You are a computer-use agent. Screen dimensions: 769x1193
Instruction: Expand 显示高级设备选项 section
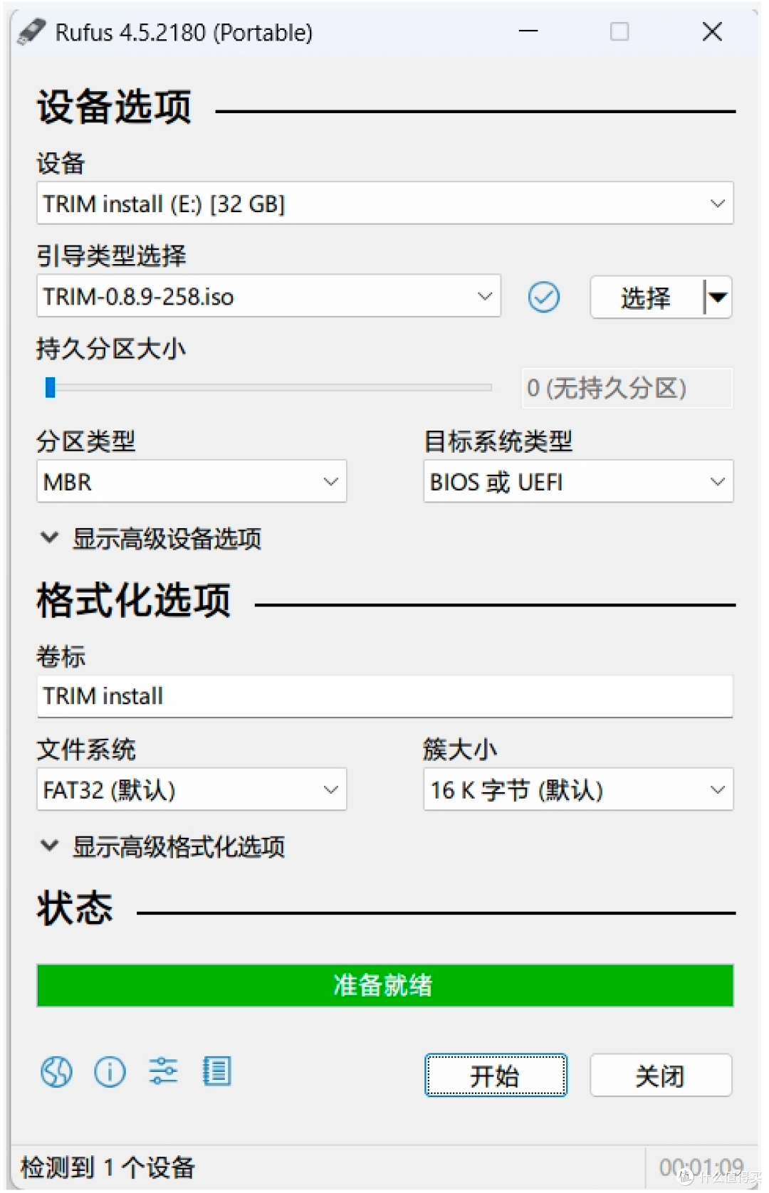[151, 538]
